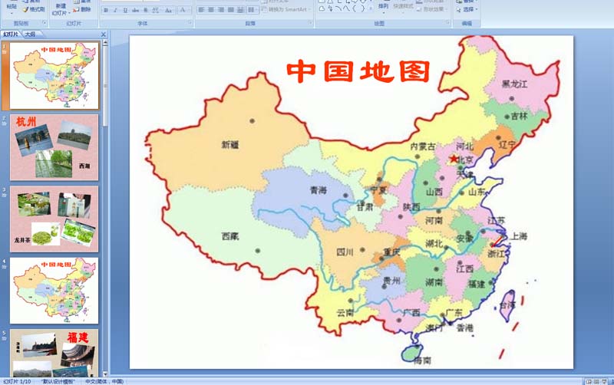614x385 pixels.
Task: Click the 内蒙古 label on the map
Action: click(x=423, y=146)
